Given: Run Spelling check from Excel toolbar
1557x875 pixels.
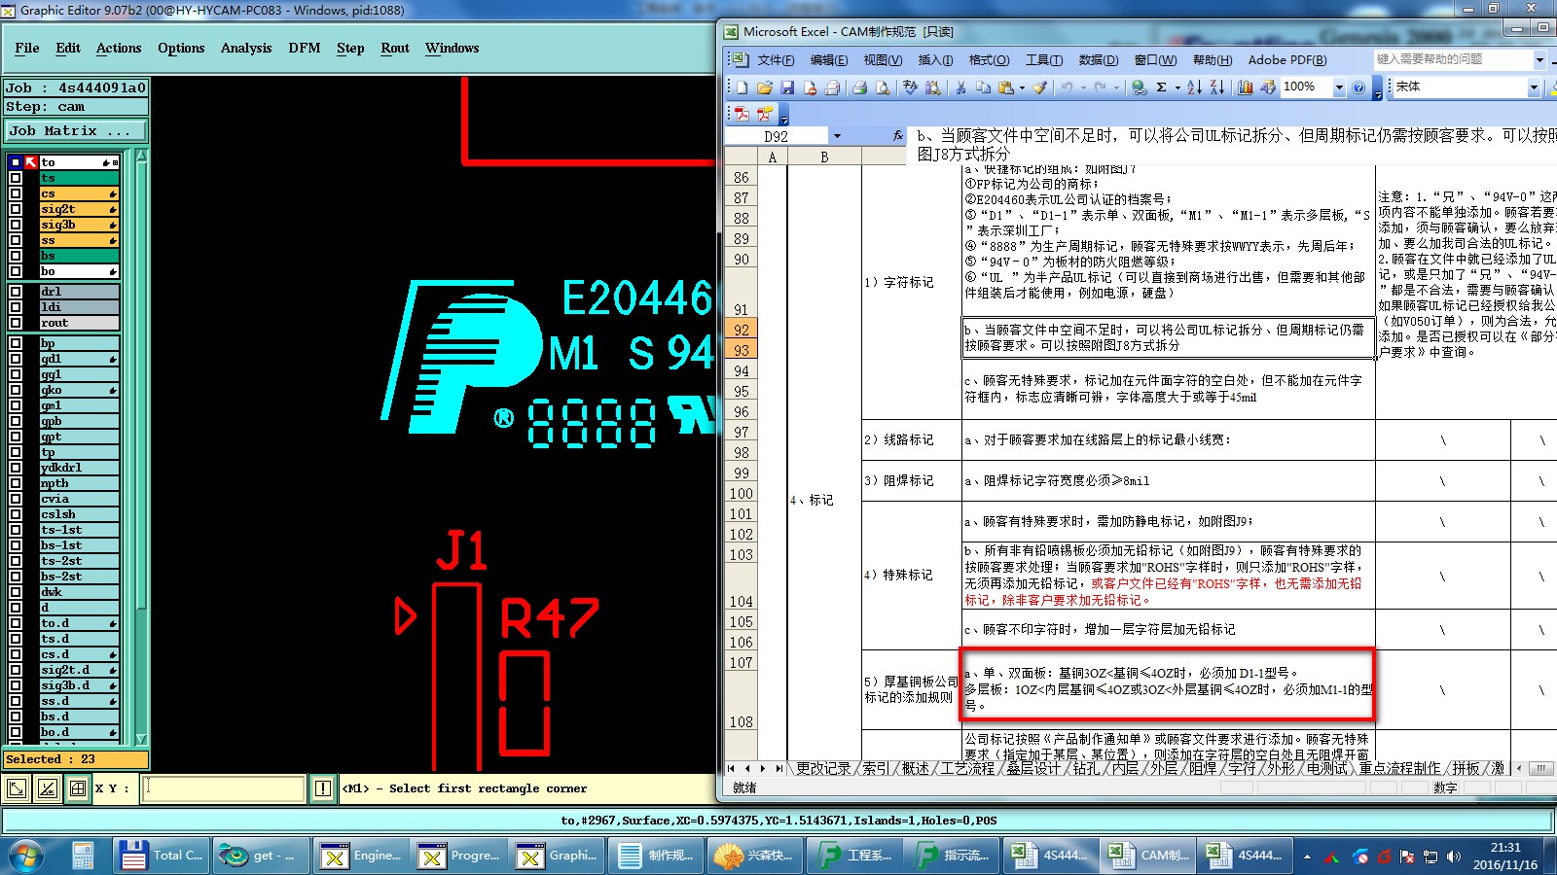Looking at the screenshot, I should (911, 87).
